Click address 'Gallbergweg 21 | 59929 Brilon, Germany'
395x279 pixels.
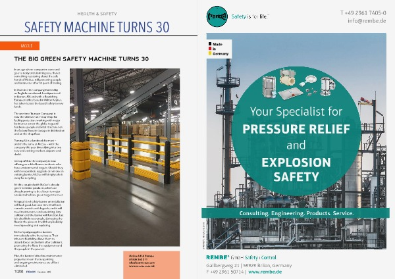249,265
